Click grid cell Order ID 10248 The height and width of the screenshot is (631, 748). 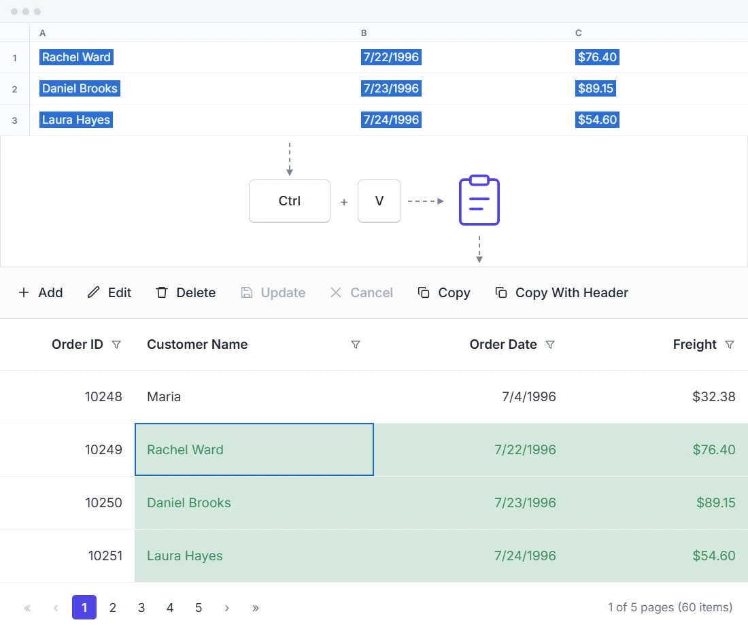click(x=67, y=397)
